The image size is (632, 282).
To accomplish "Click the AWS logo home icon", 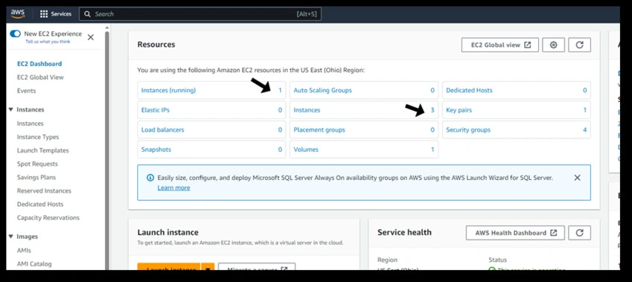I will 18,13.
